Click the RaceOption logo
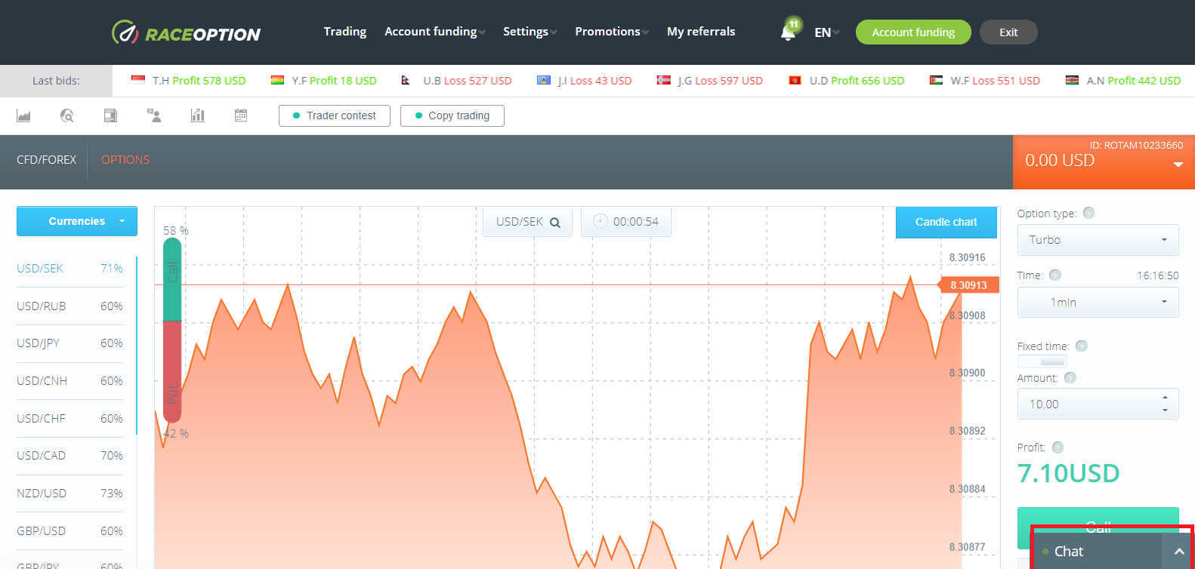 coord(186,32)
